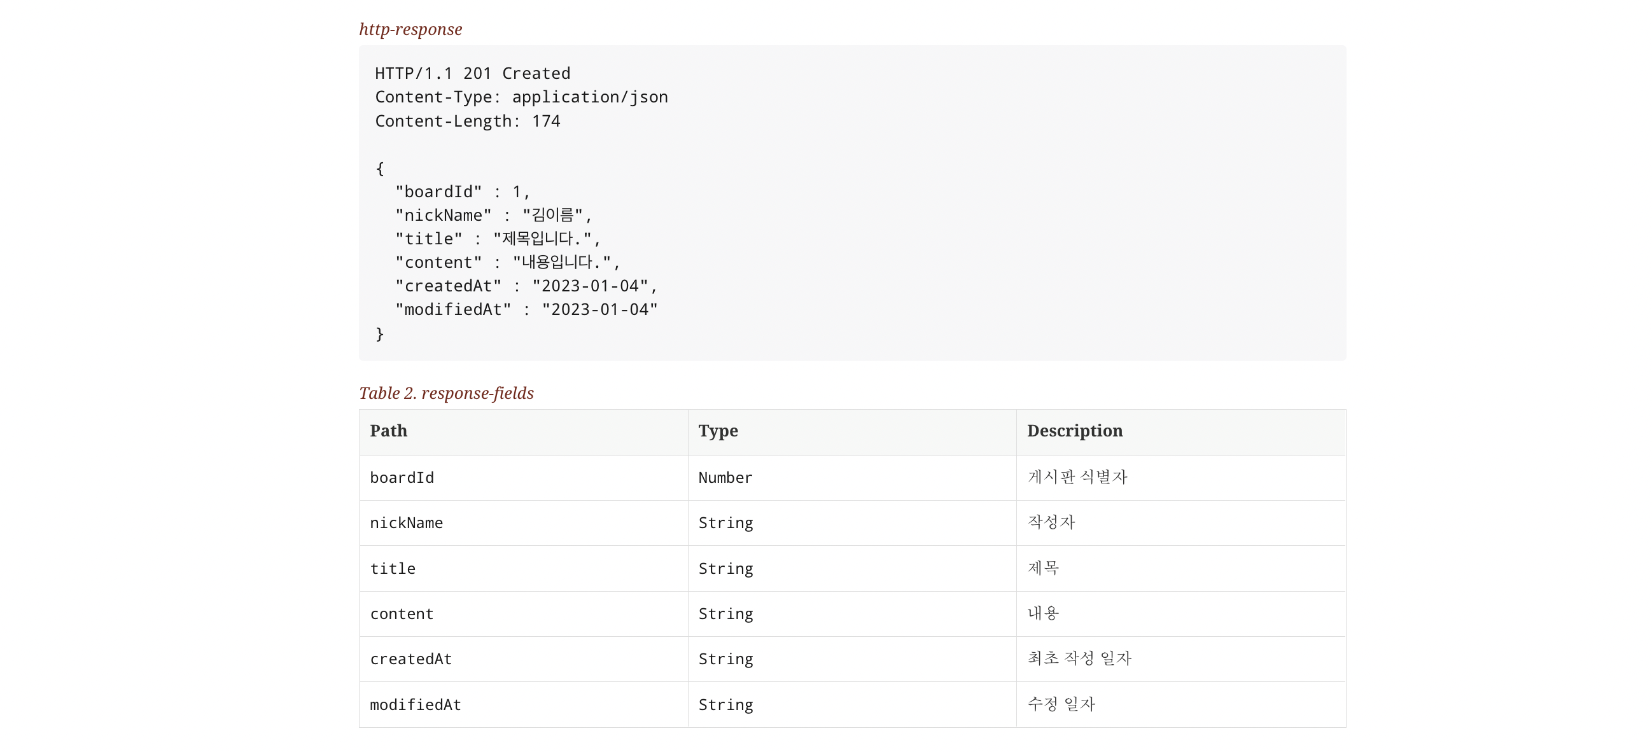
Task: Click the modifiedAt path cell
Action: point(415,704)
